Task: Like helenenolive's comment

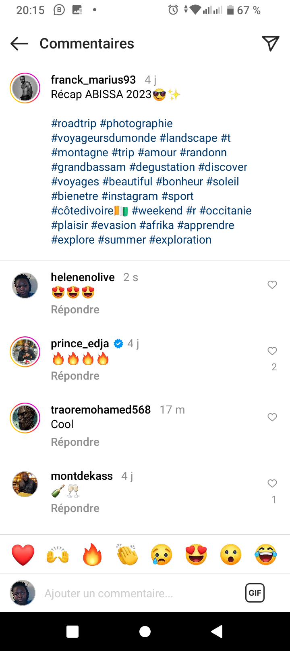Action: click(x=272, y=285)
